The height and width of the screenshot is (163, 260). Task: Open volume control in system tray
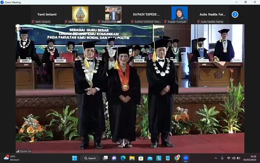click(234, 158)
